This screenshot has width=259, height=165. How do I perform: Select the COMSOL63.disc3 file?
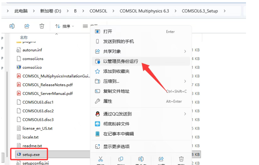(x=38, y=120)
